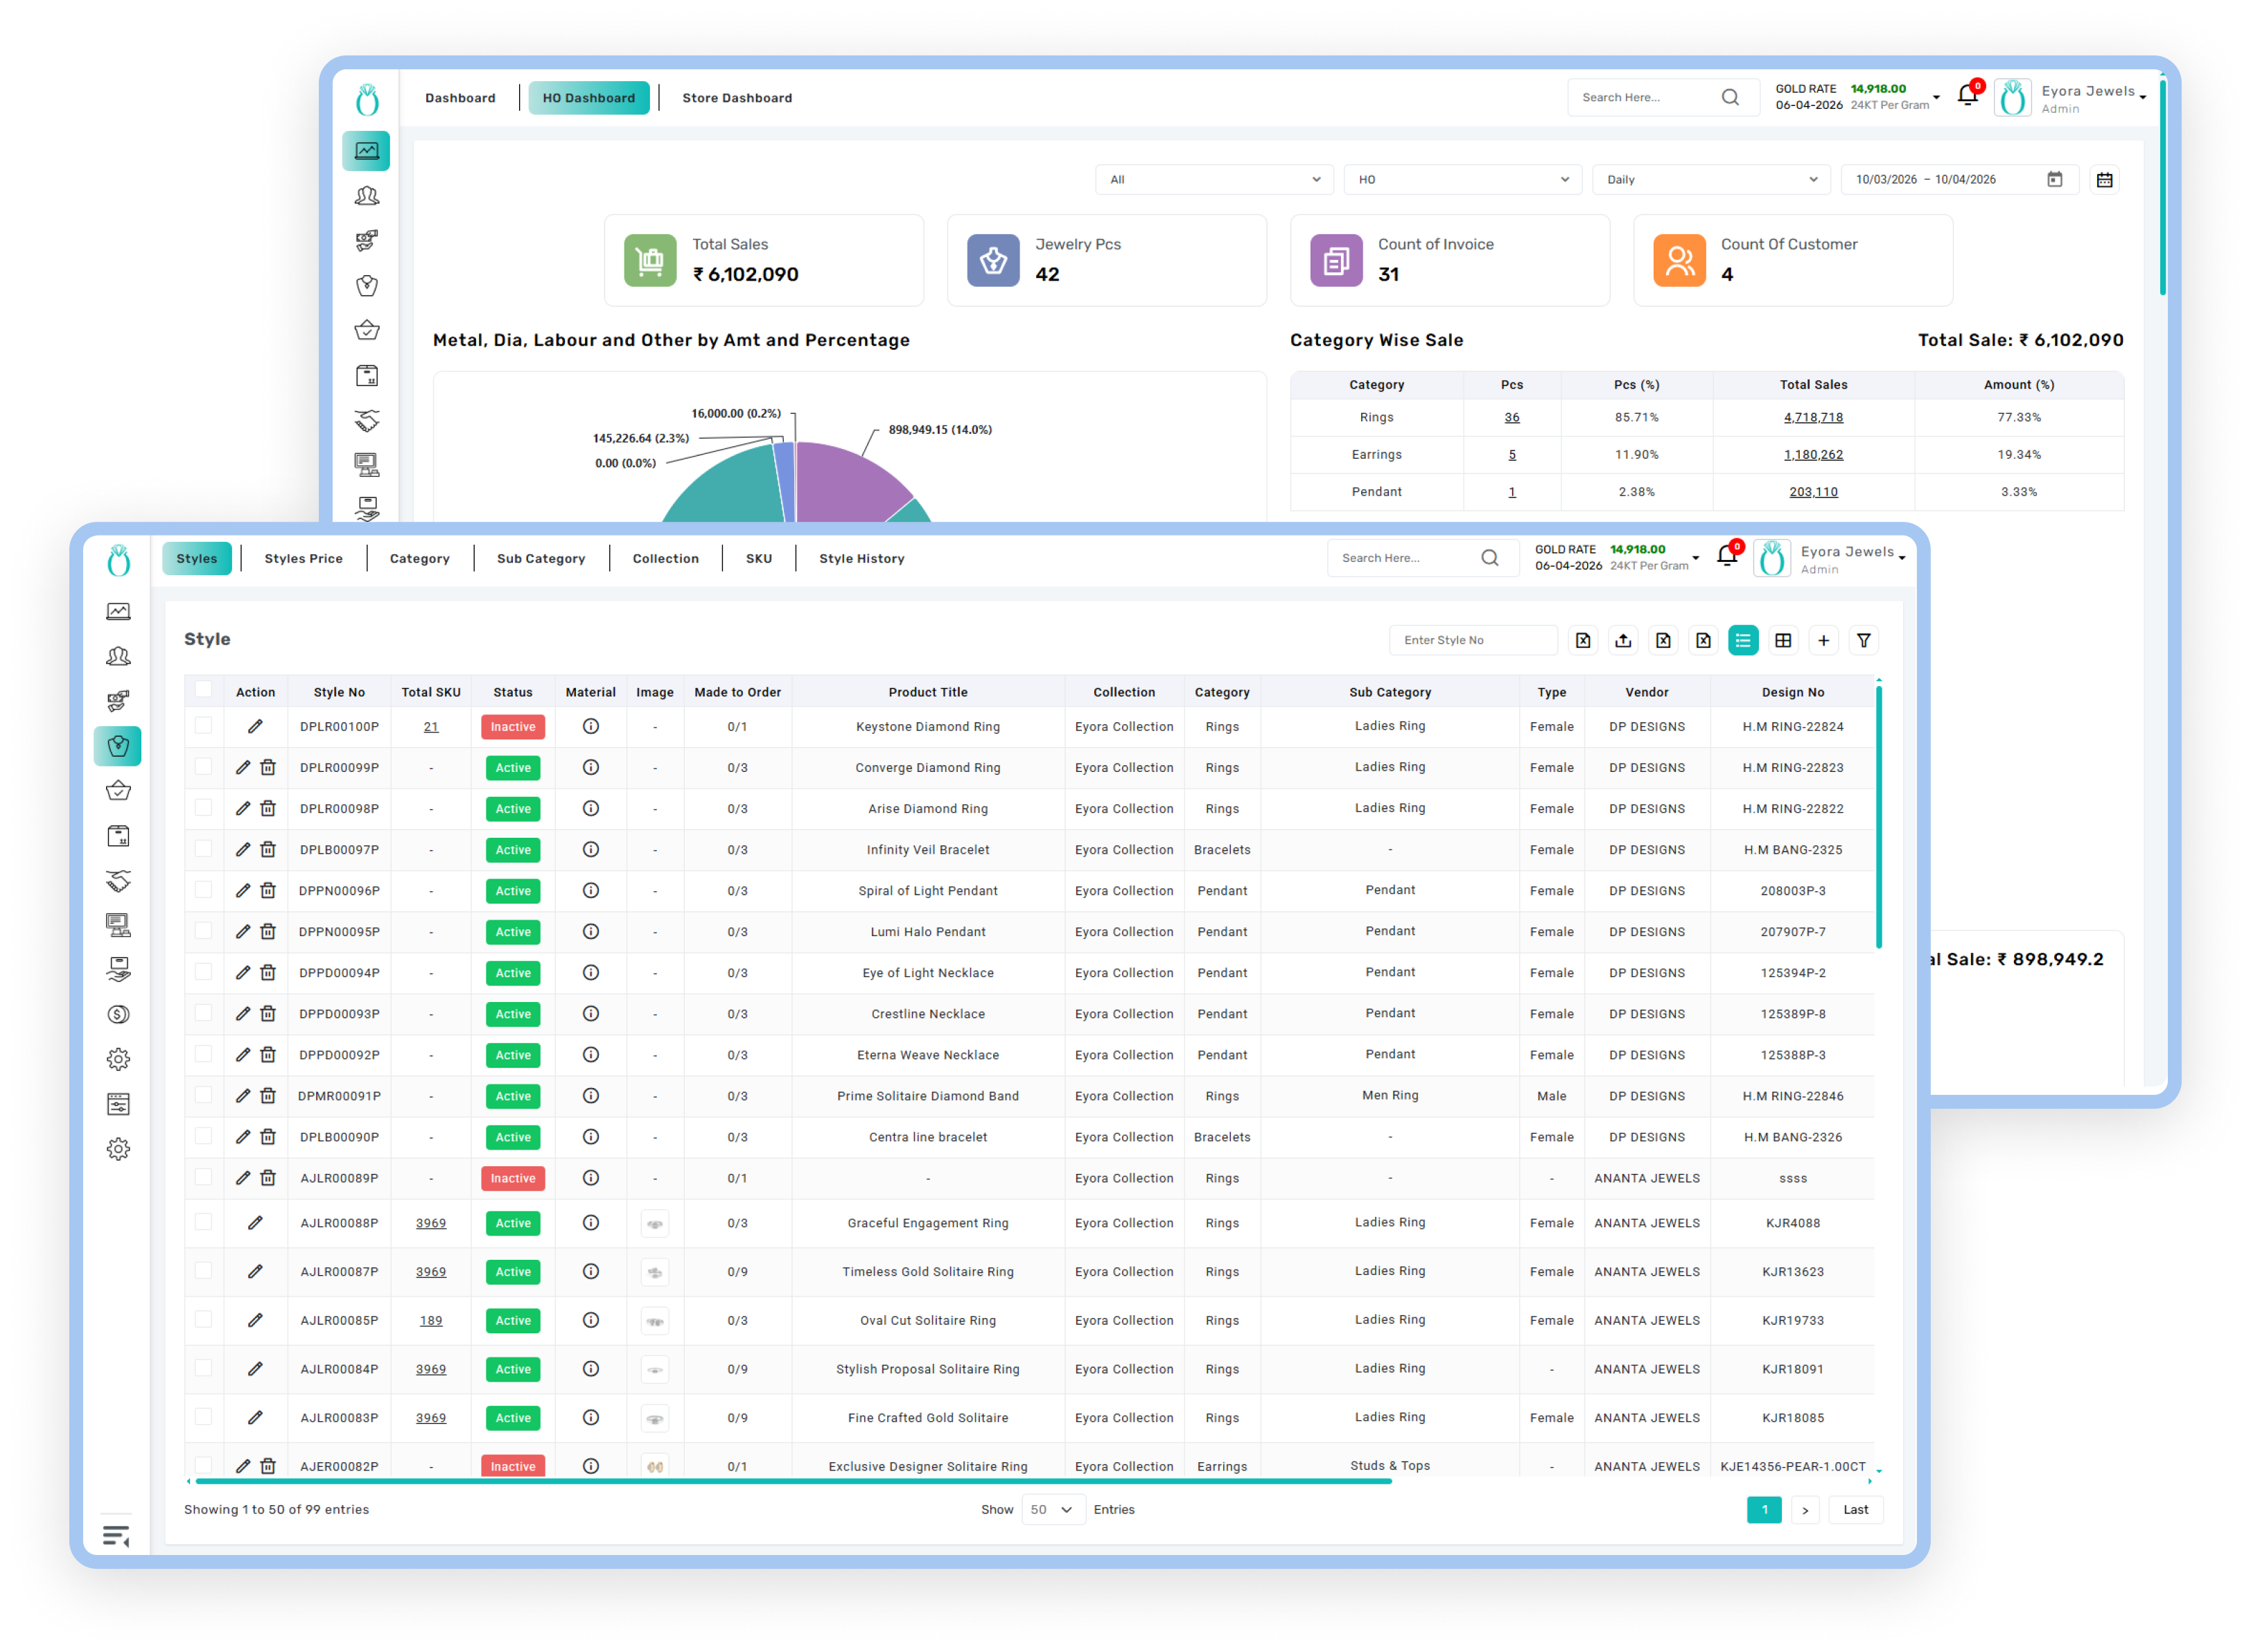Open the HO location dropdown
This screenshot has height=1652, width=2251.
[1462, 179]
